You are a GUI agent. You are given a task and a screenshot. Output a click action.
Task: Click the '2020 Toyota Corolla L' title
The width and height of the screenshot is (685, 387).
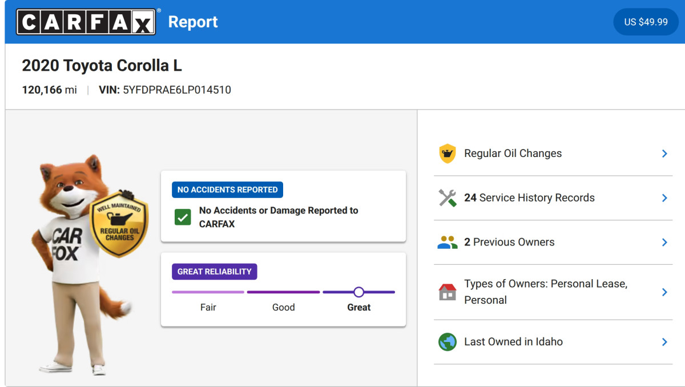click(102, 66)
